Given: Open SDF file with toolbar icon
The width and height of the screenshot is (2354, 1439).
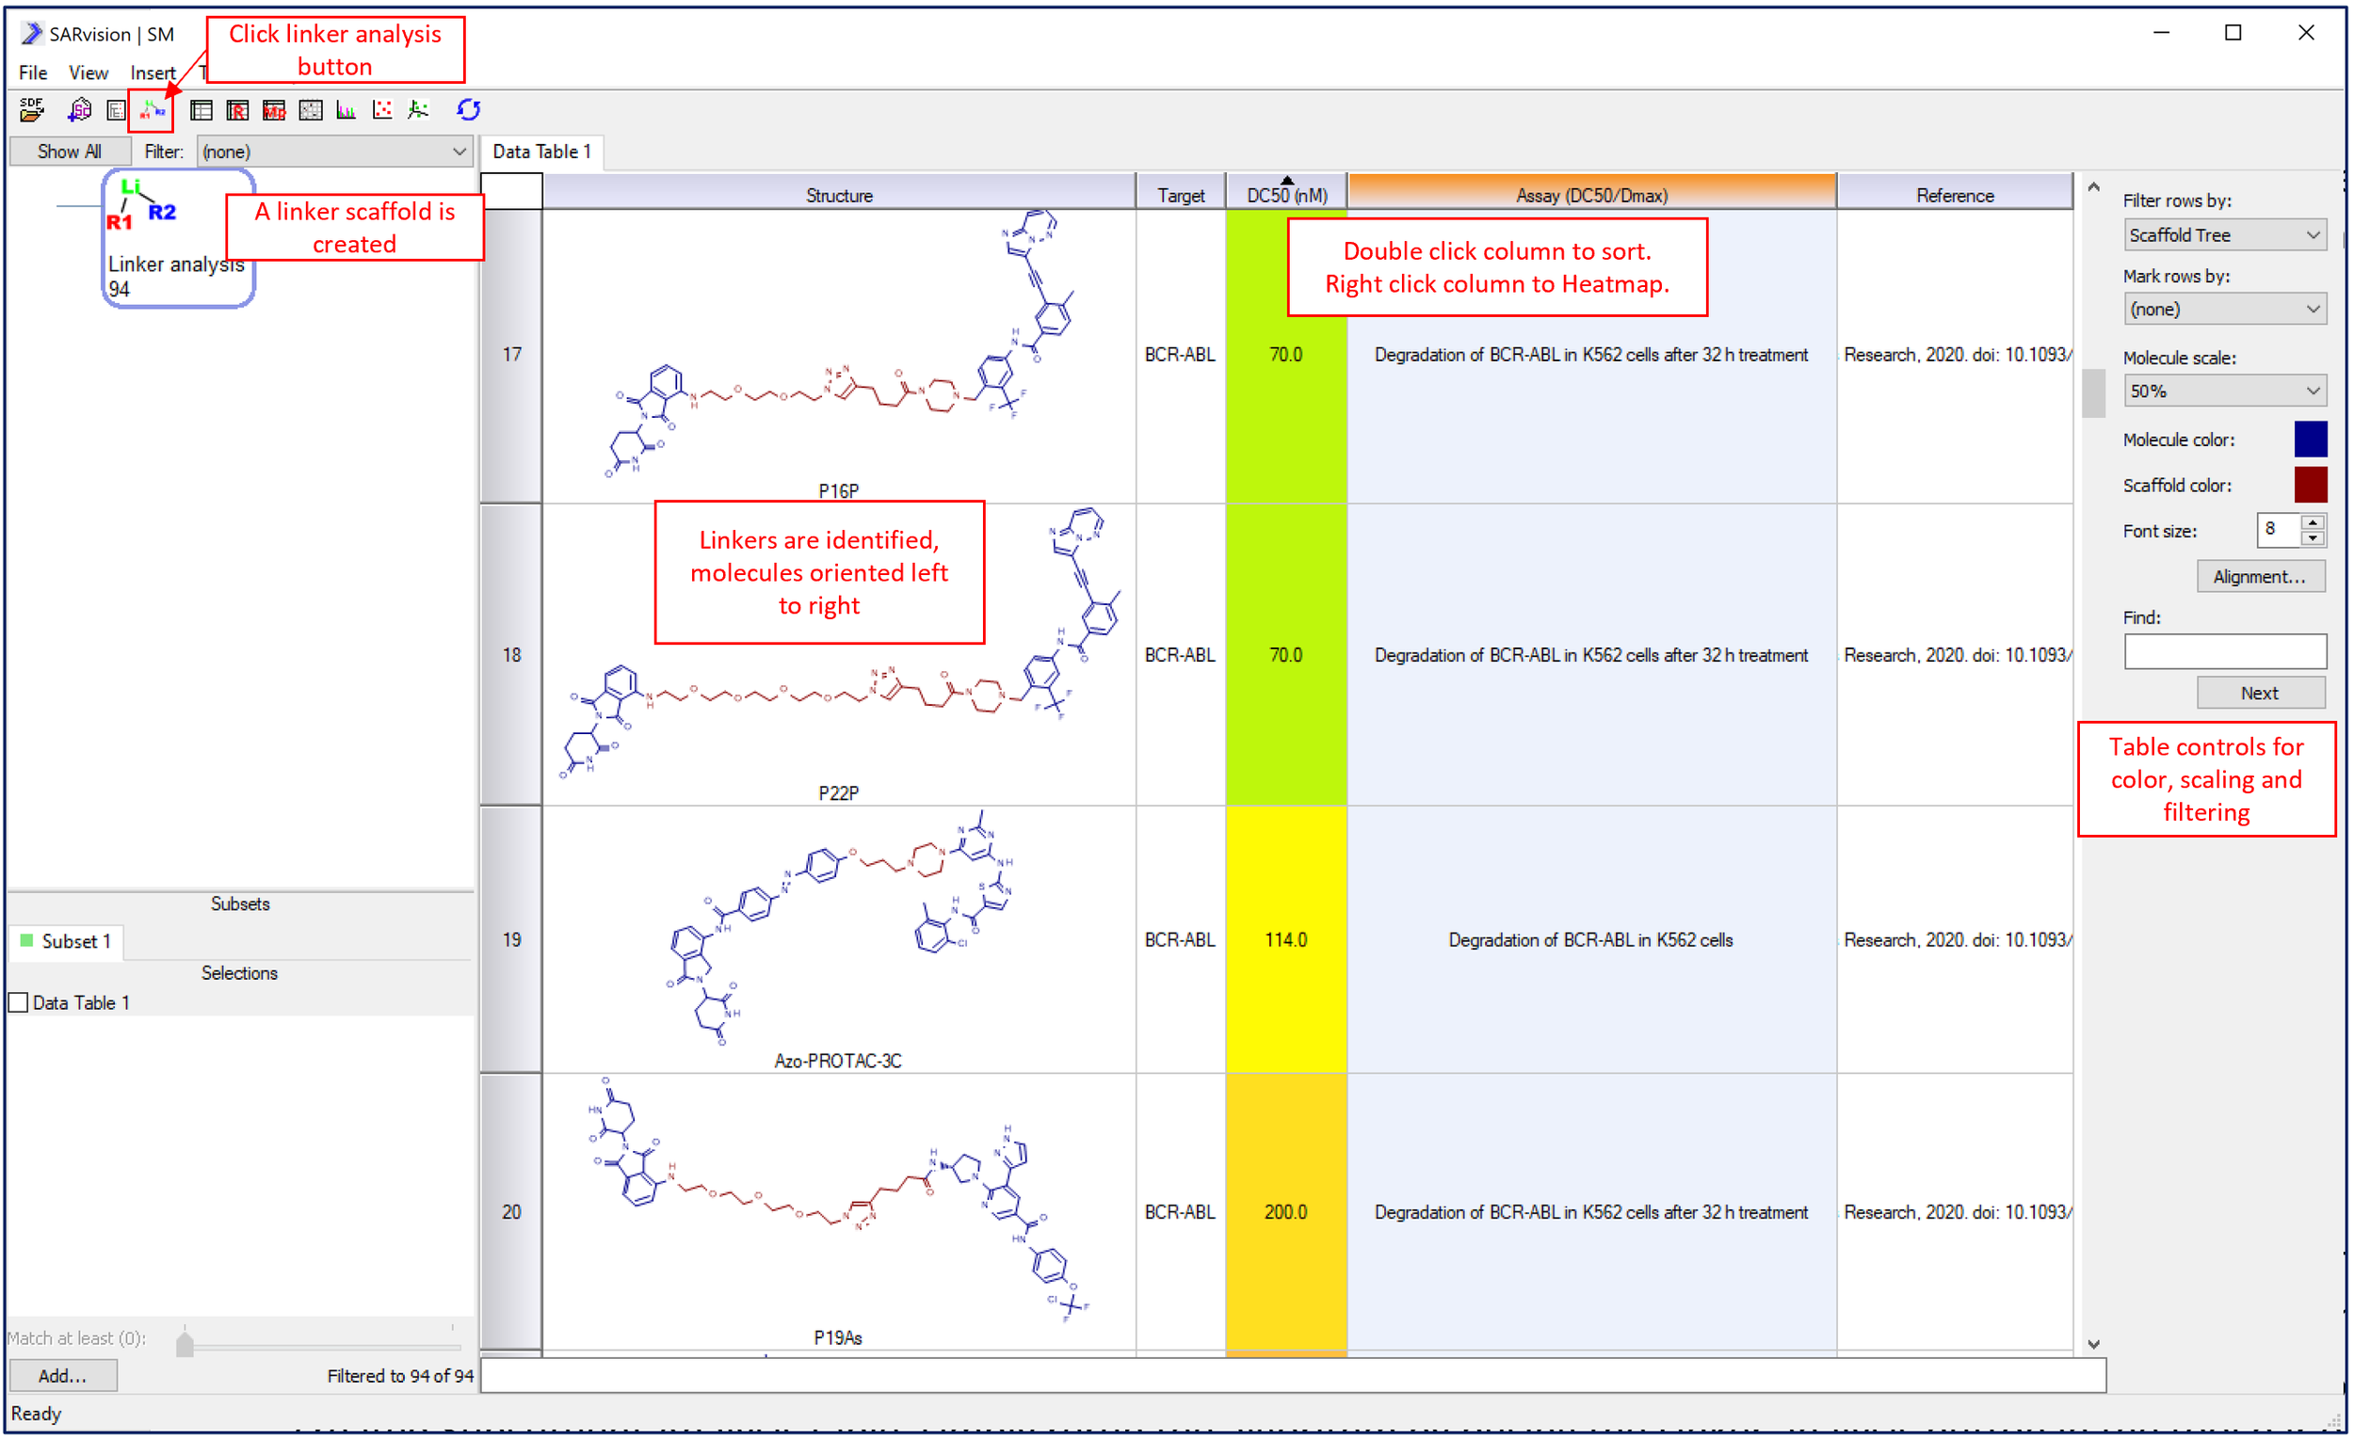Looking at the screenshot, I should pos(31,110).
